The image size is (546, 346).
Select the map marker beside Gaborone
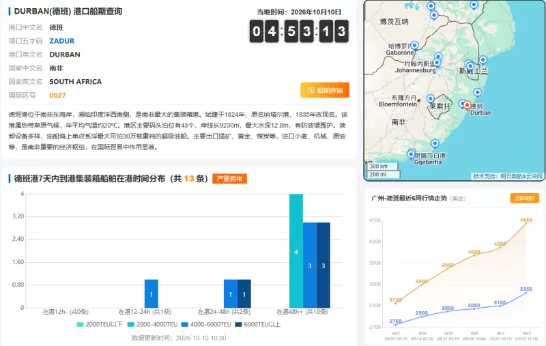tap(414, 45)
